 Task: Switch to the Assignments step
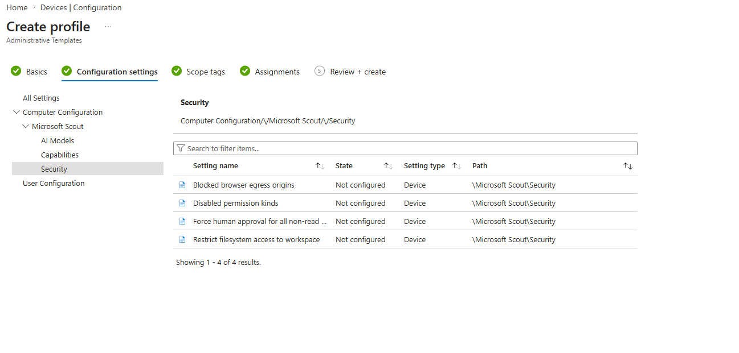point(277,72)
